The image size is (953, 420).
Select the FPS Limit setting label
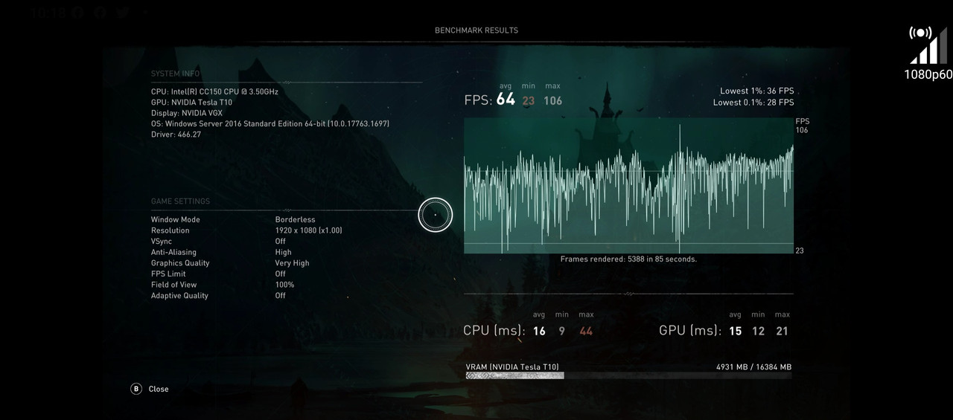pos(168,274)
